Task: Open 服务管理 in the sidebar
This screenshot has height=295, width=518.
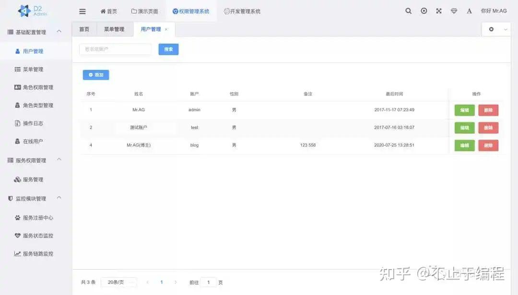Action: pos(35,179)
